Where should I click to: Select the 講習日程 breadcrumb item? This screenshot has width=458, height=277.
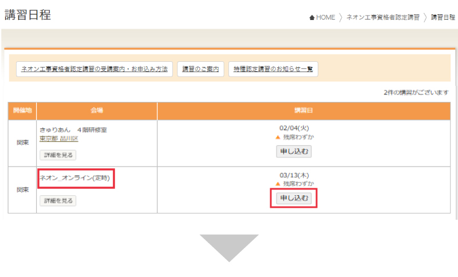click(x=443, y=18)
